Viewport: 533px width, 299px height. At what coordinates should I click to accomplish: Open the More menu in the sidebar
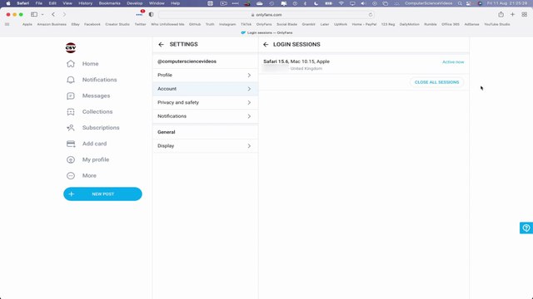point(82,175)
